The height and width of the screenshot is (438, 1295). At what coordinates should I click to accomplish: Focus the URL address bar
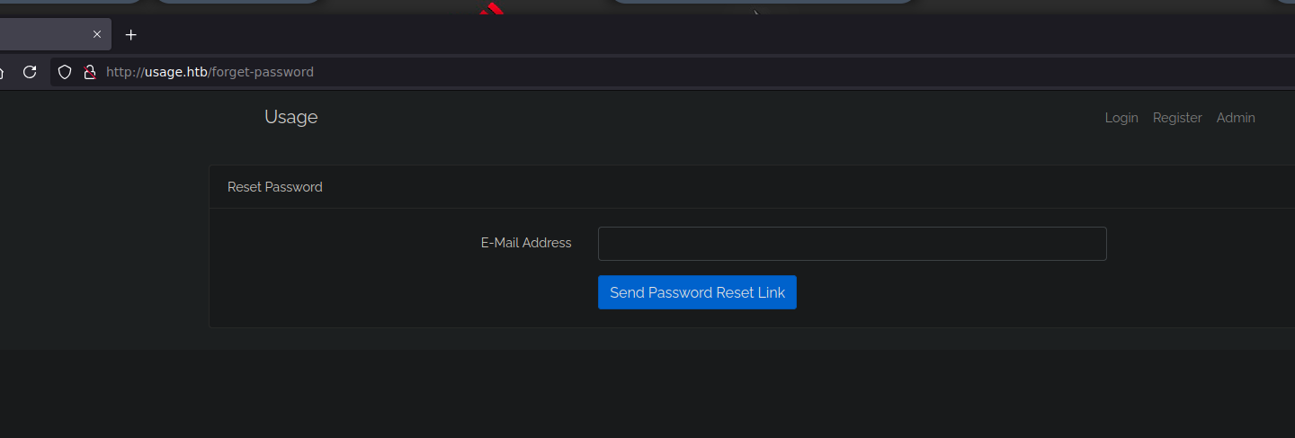coord(630,72)
